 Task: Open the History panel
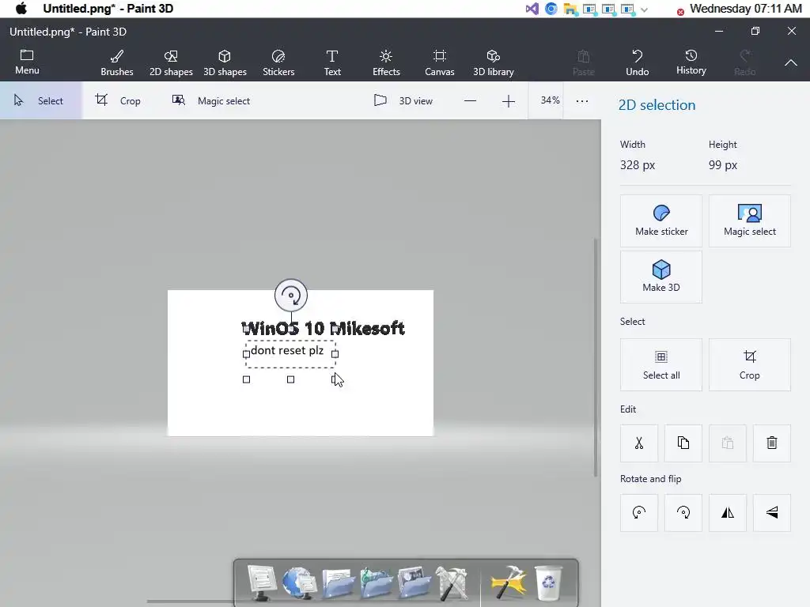point(691,62)
